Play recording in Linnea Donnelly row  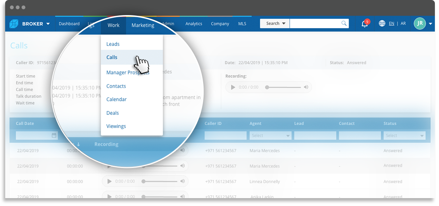(x=110, y=181)
